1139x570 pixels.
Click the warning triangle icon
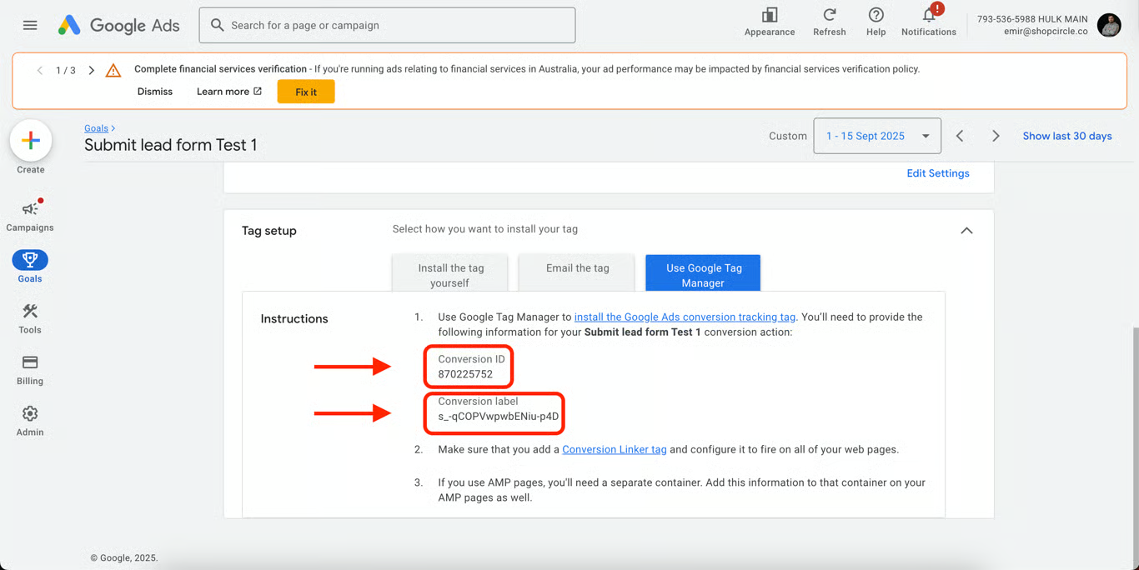pyautogui.click(x=113, y=71)
